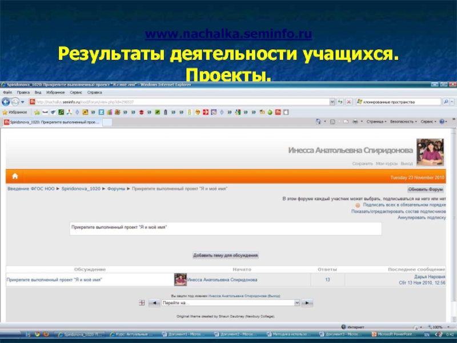Click the Обновить Форум button
This screenshot has width=457, height=343.
[x=425, y=189]
